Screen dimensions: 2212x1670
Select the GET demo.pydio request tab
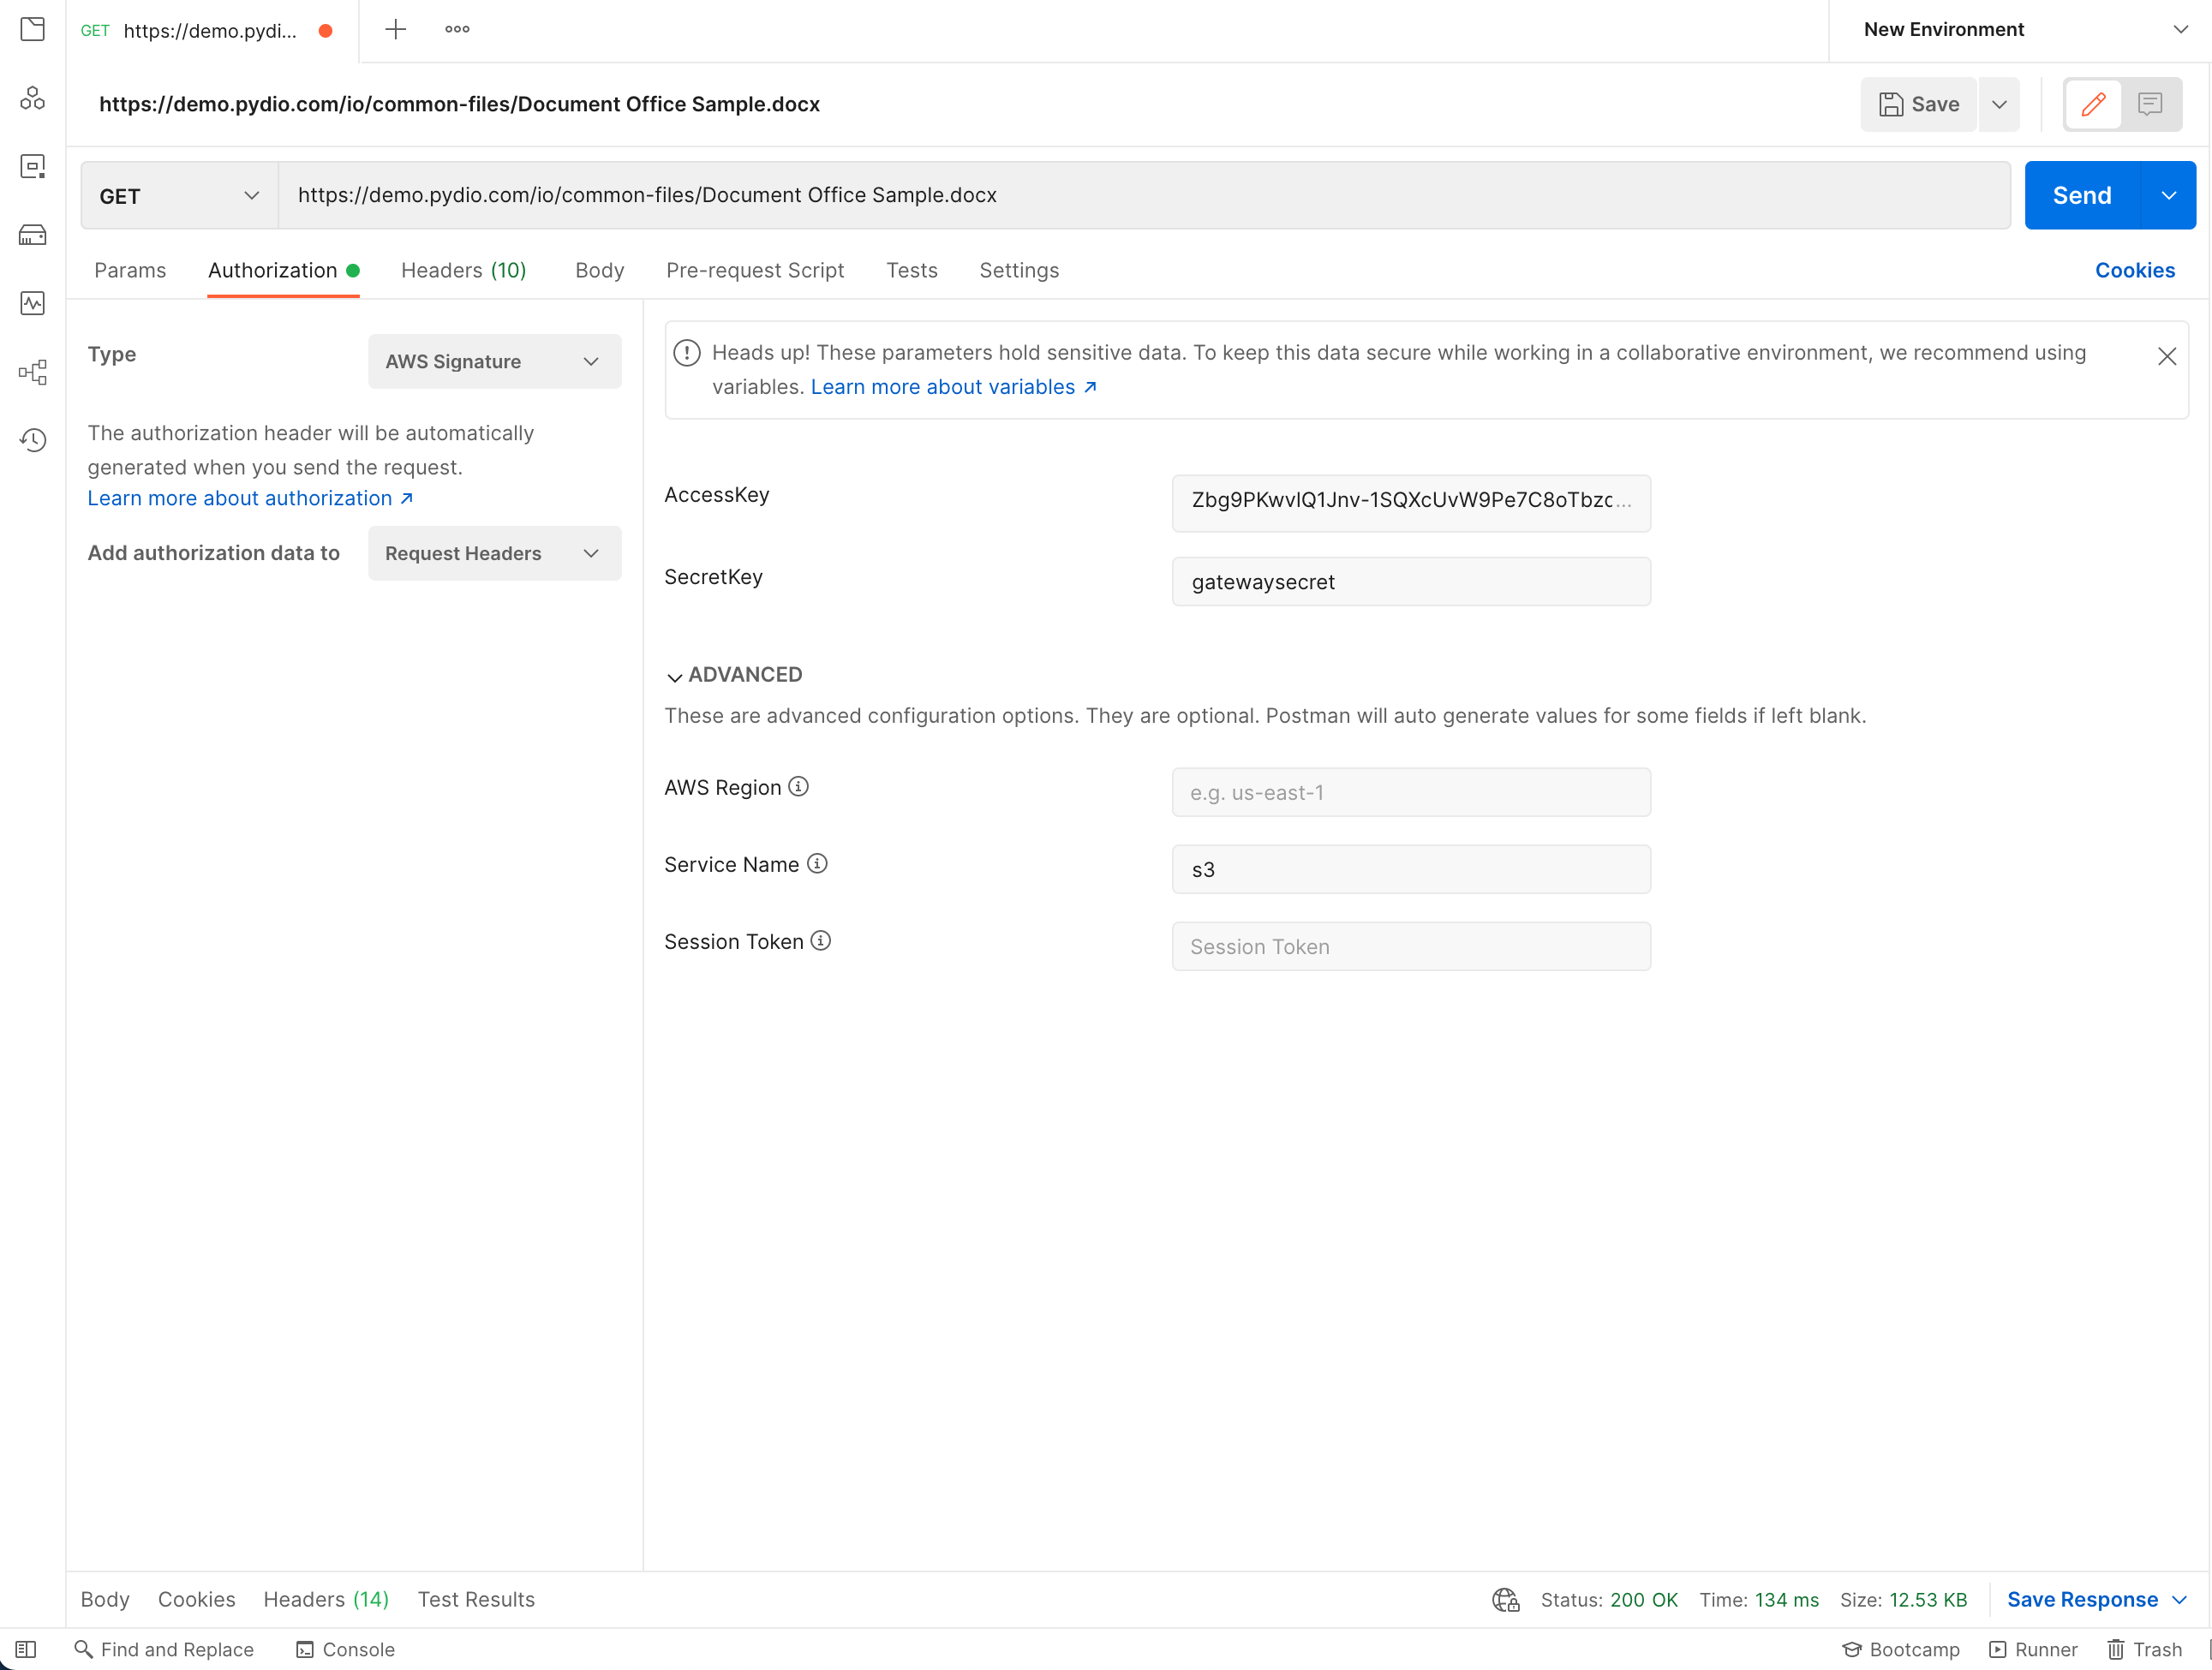point(211,30)
